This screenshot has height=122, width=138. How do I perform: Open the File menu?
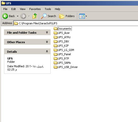tap(5, 9)
